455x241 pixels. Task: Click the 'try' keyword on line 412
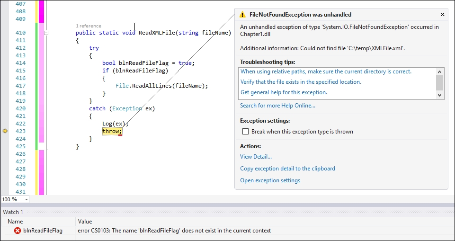(94, 48)
